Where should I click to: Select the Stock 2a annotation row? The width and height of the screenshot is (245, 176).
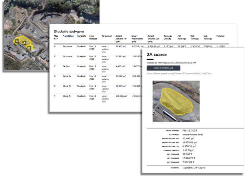(67, 76)
